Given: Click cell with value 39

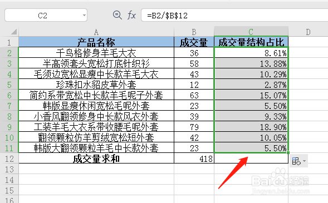Looking at the screenshot, I should pyautogui.click(x=194, y=116).
